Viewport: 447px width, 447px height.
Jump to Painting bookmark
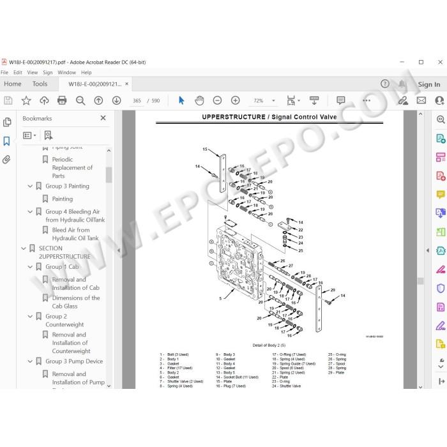(x=63, y=199)
